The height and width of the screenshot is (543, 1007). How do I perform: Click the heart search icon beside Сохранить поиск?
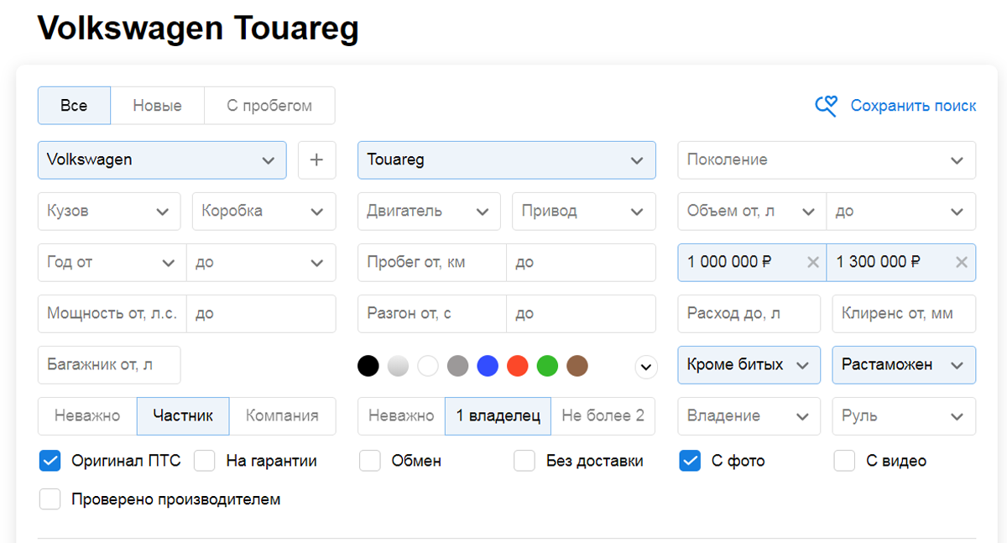[827, 106]
